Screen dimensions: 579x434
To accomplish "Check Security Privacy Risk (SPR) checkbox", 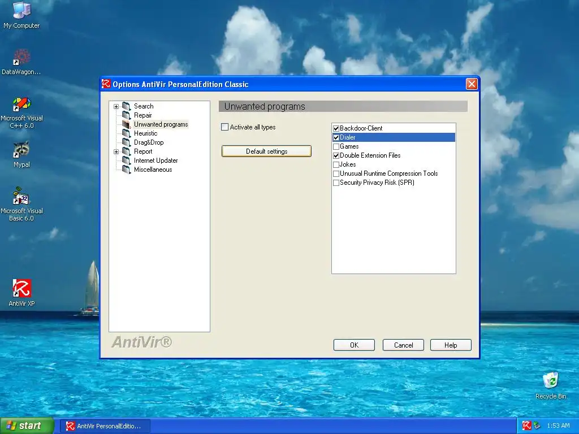I will [336, 183].
